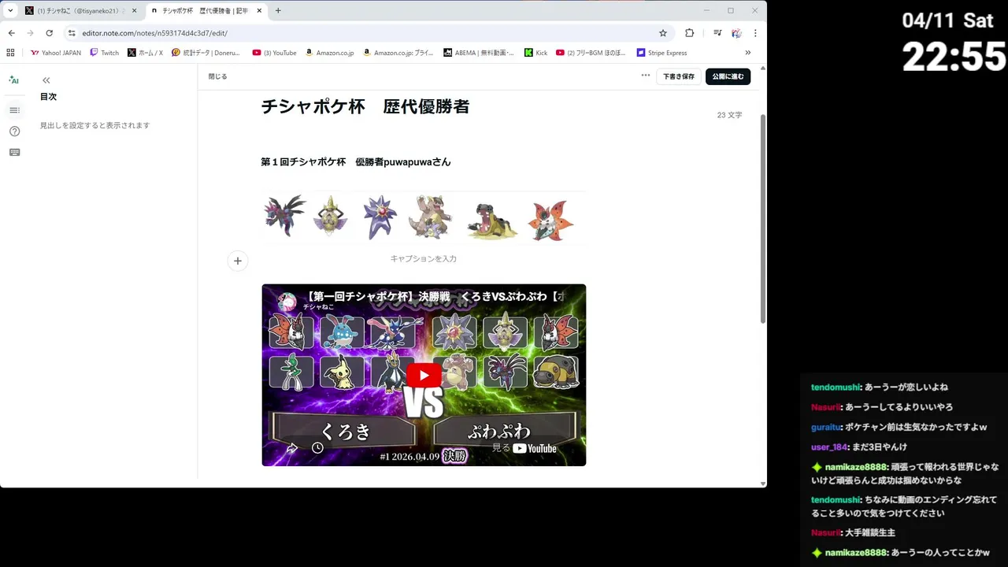Click the watch later clock icon

tap(317, 447)
